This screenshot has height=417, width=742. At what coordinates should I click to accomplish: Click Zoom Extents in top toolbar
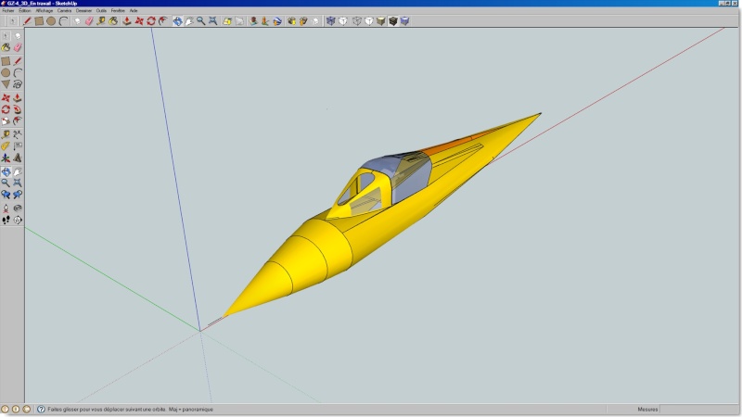point(213,20)
